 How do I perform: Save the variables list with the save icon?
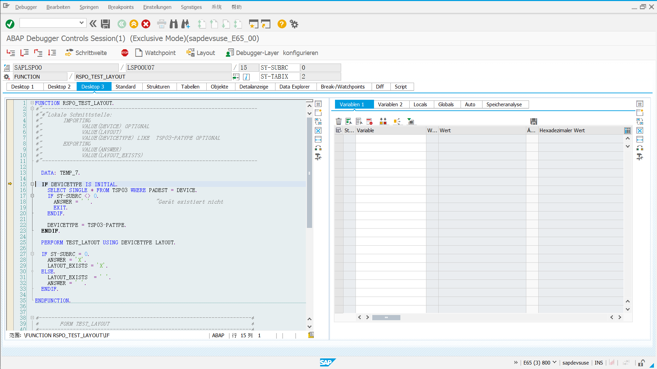pyautogui.click(x=533, y=121)
